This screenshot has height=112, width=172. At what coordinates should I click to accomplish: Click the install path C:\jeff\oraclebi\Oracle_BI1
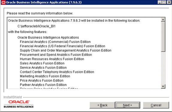[37, 26]
